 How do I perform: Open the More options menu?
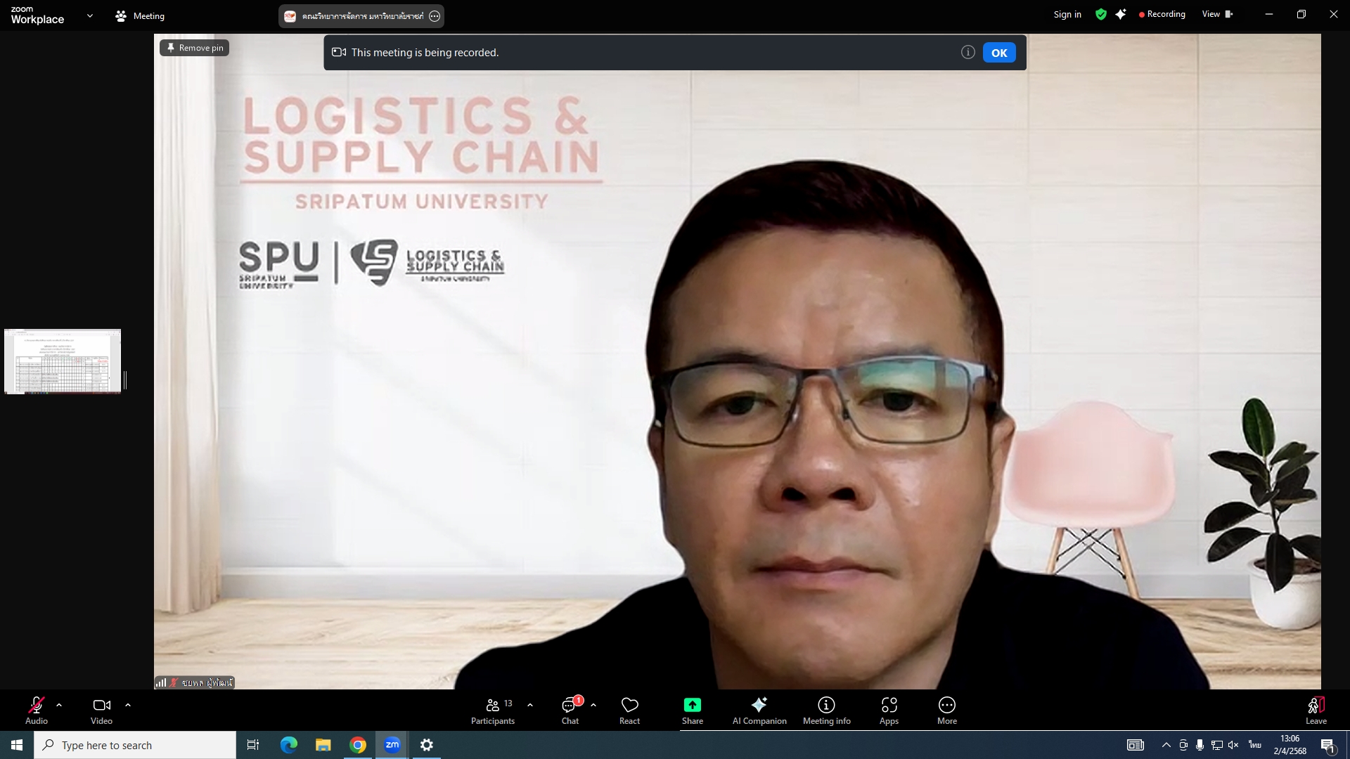[946, 710]
